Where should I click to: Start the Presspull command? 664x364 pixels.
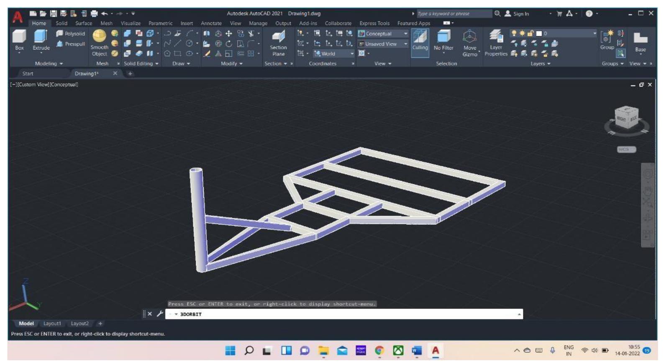(71, 44)
